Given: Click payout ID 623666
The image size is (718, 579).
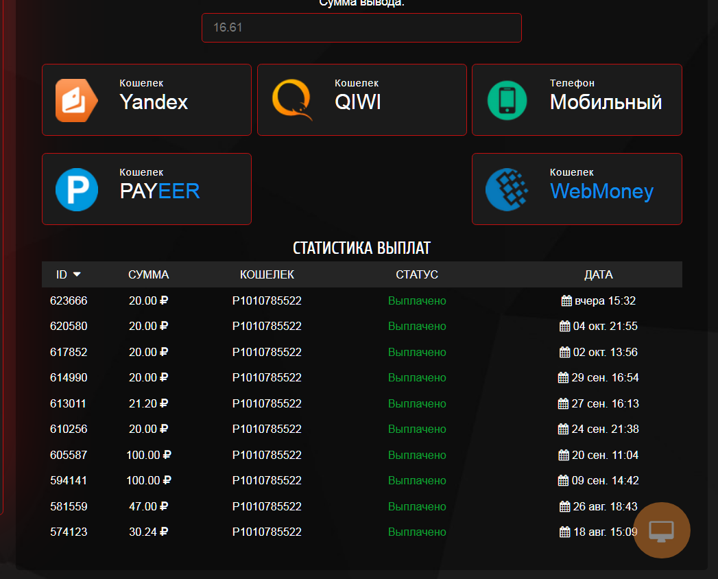Looking at the screenshot, I should pos(69,300).
